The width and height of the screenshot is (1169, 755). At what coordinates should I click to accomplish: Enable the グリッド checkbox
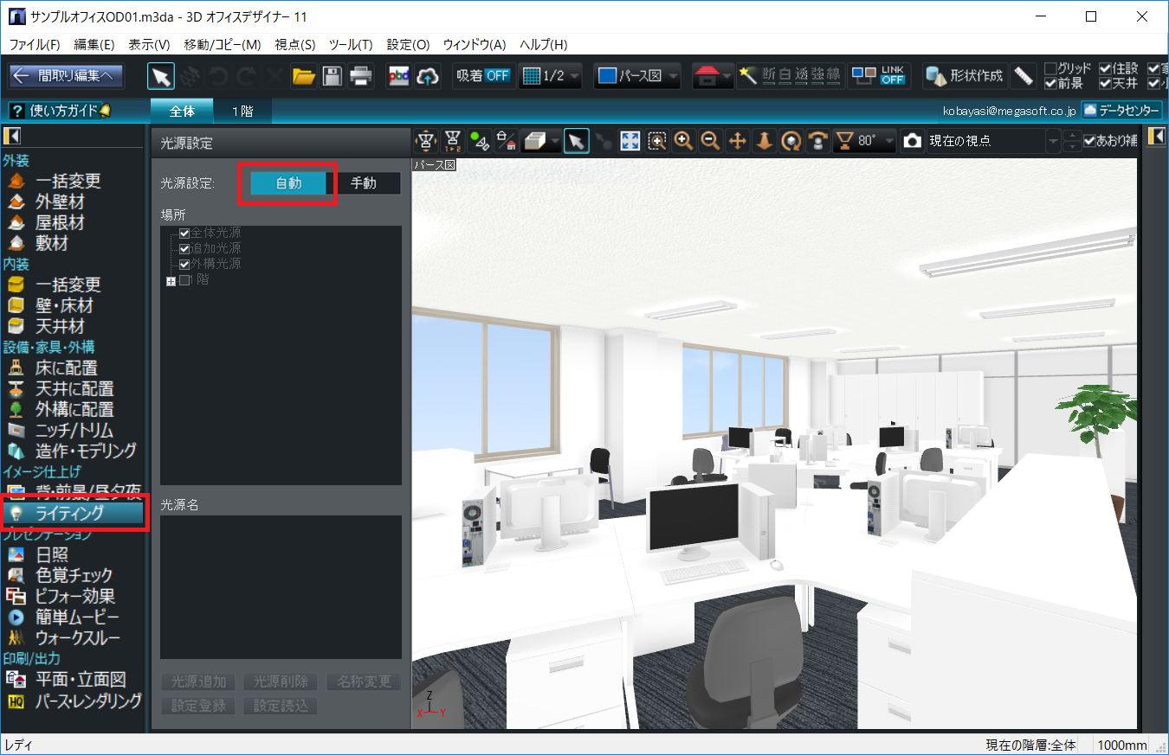tap(1050, 68)
